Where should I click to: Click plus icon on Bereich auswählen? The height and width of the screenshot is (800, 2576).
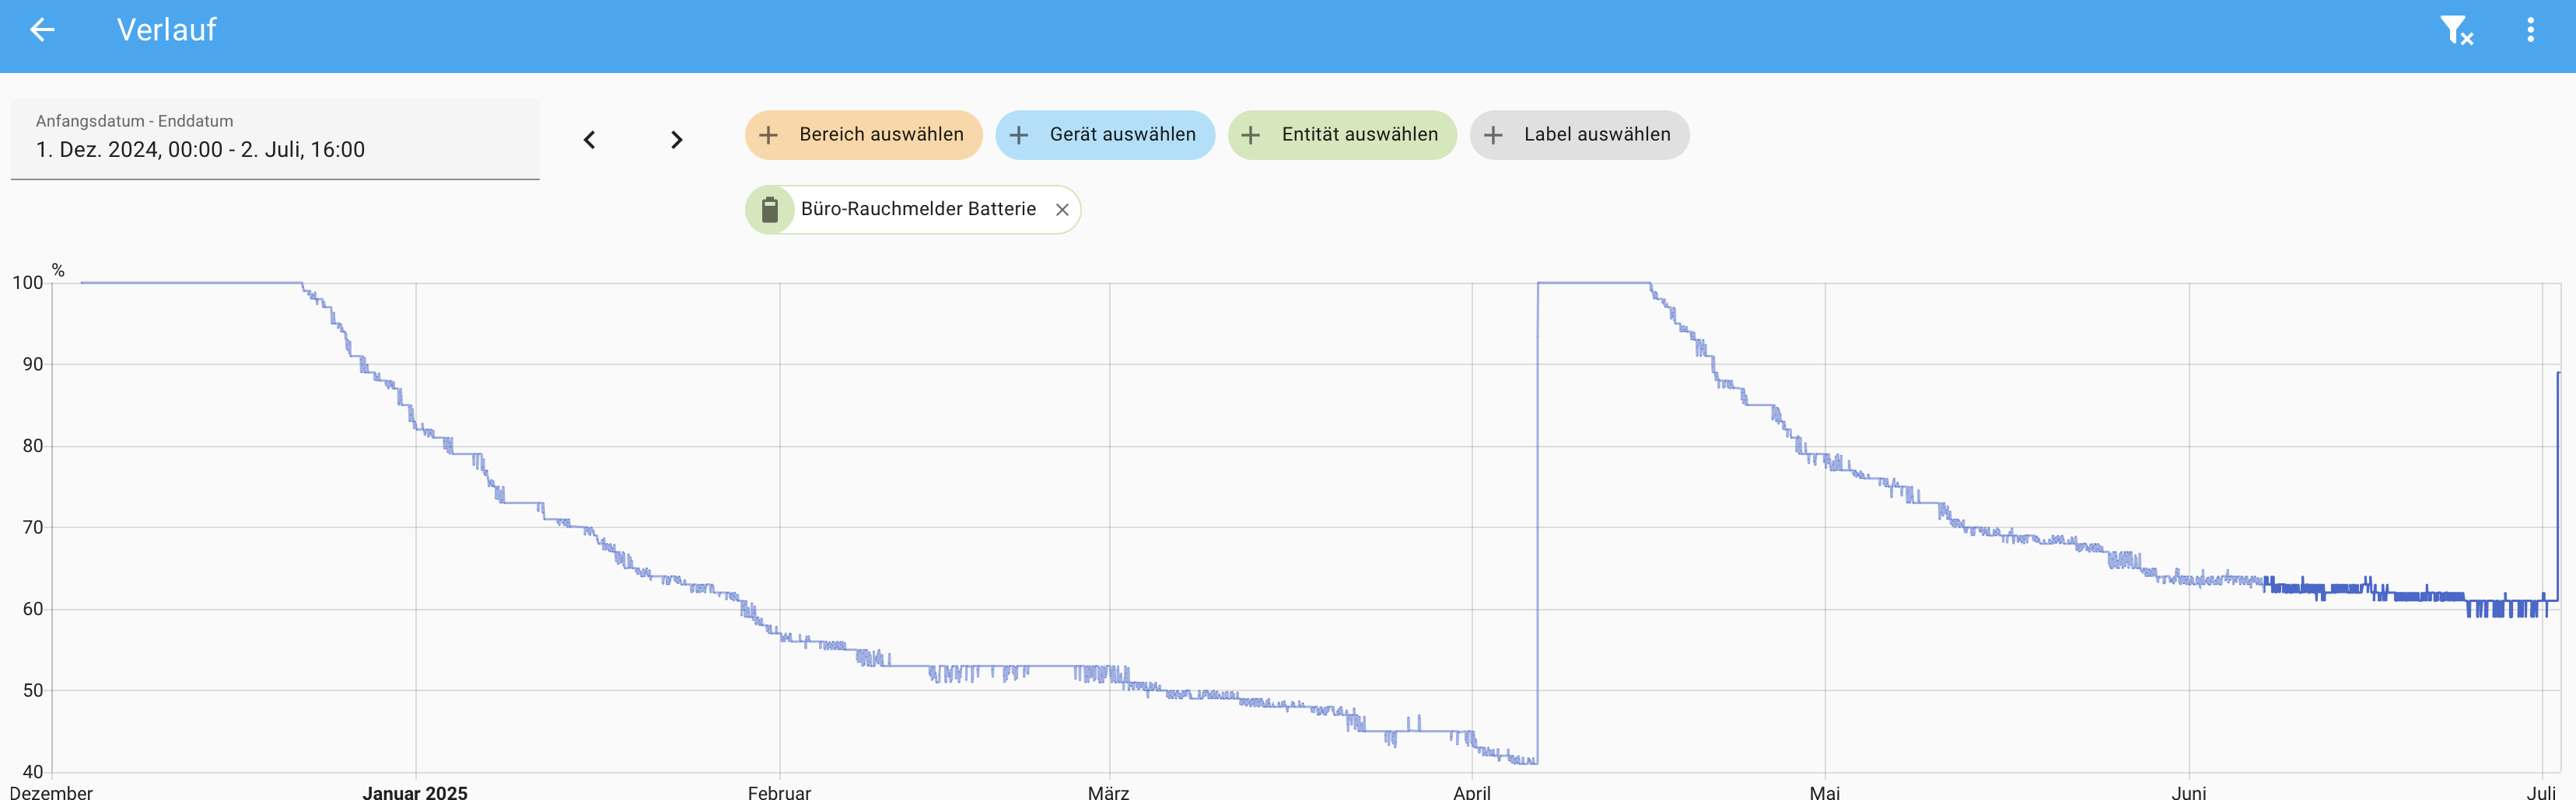pyautogui.click(x=768, y=135)
